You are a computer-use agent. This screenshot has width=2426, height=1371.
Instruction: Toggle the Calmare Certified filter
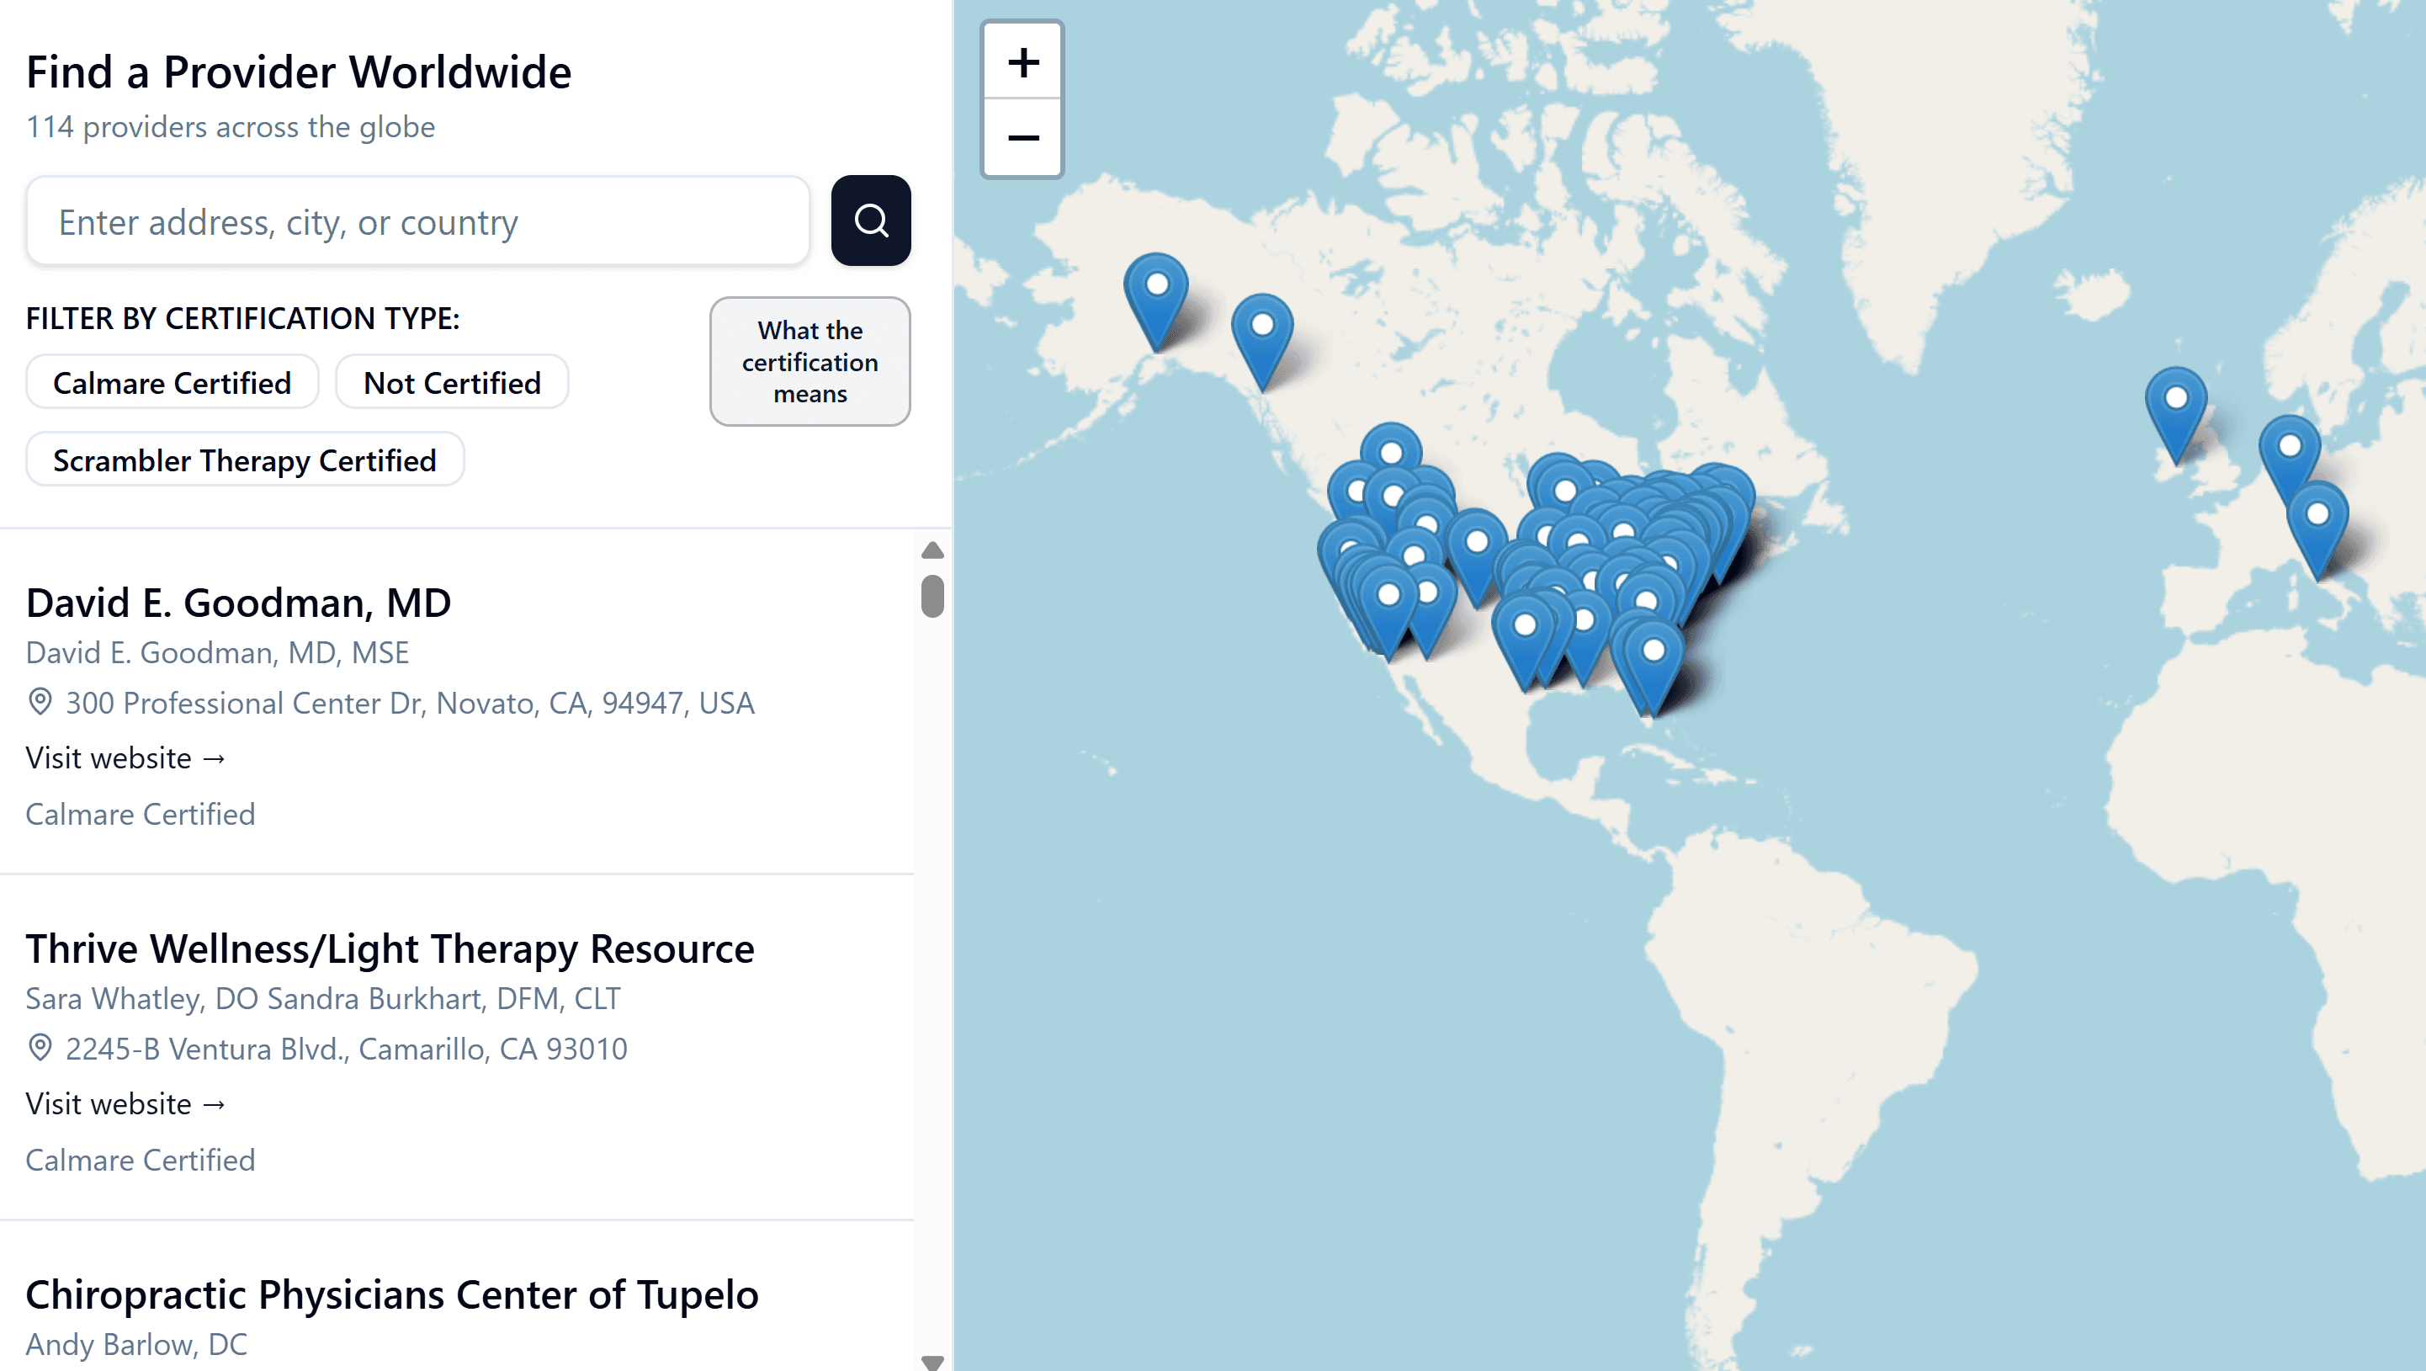pyautogui.click(x=173, y=382)
